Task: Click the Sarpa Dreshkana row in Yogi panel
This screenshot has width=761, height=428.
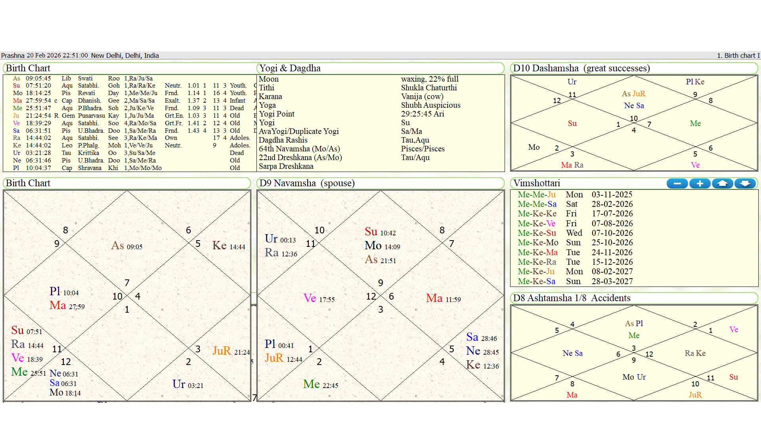Action: coord(286,166)
